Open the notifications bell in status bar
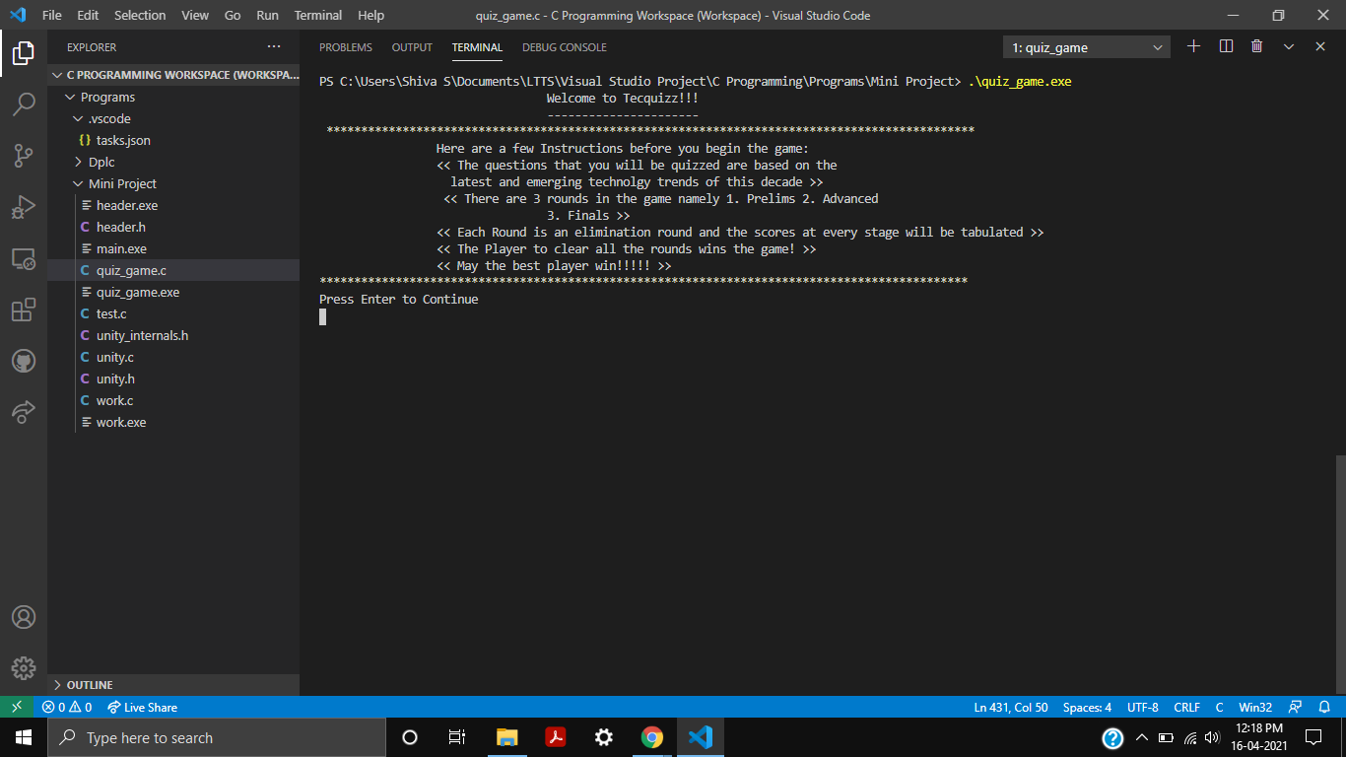Viewport: 1346px width, 757px height. (1324, 707)
